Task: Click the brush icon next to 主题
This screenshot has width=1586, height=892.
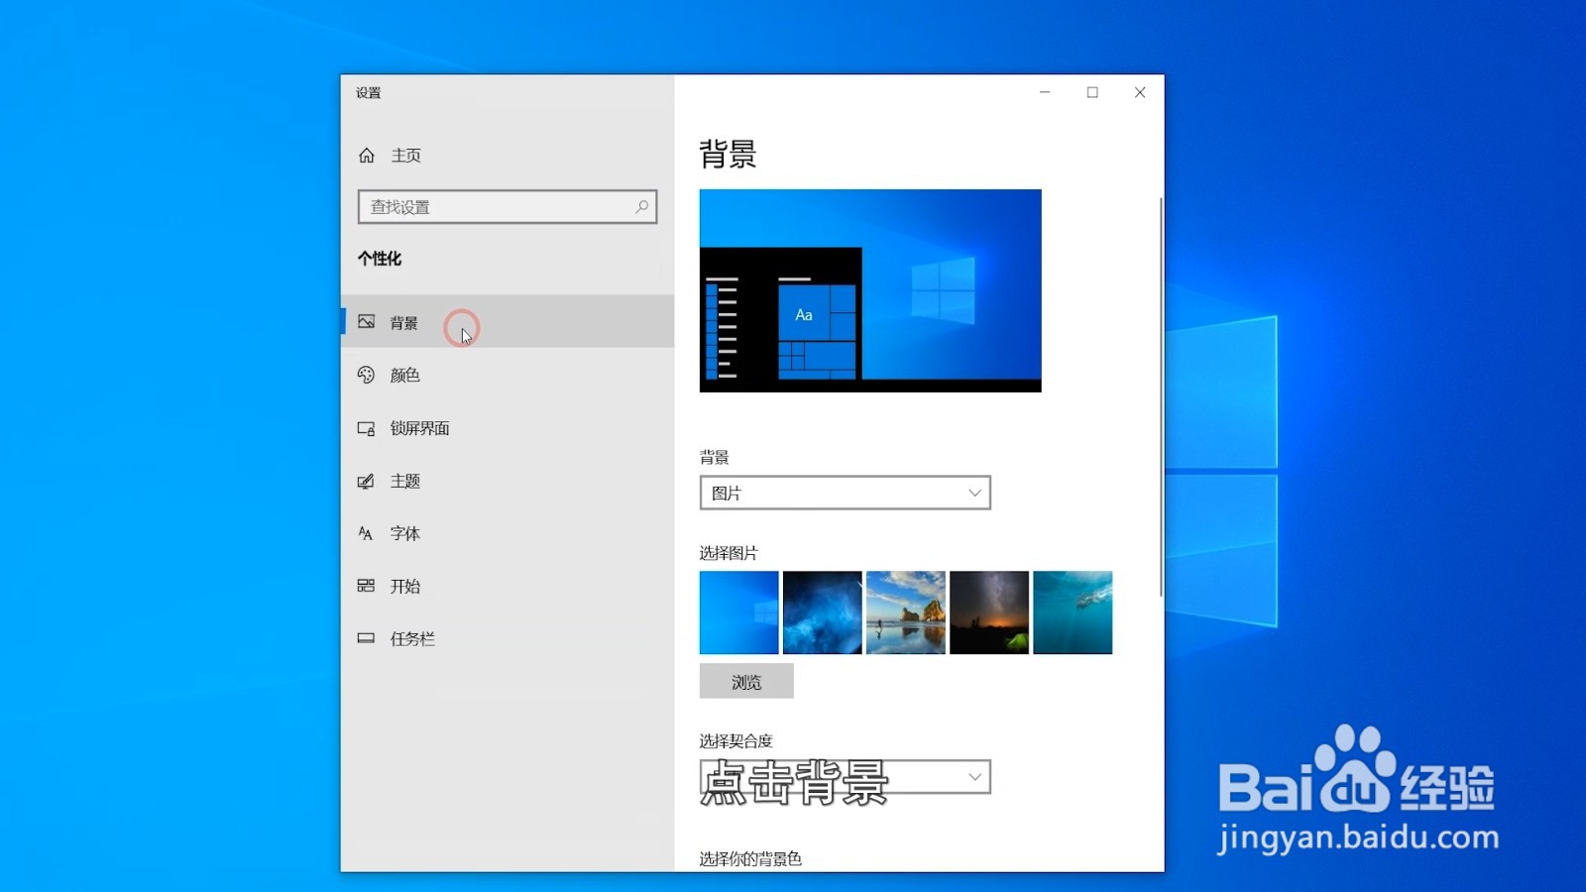Action: pos(366,481)
